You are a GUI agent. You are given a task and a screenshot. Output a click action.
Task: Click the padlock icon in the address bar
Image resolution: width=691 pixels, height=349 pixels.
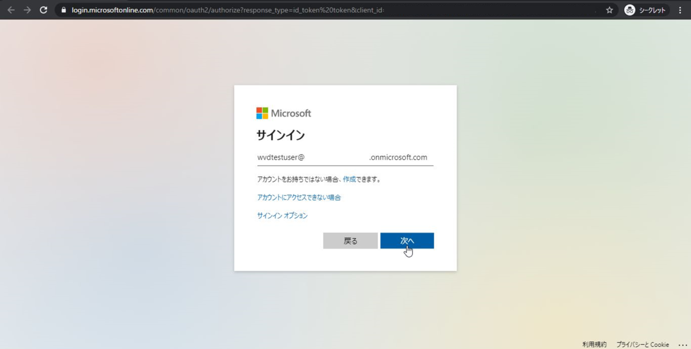[x=62, y=9]
